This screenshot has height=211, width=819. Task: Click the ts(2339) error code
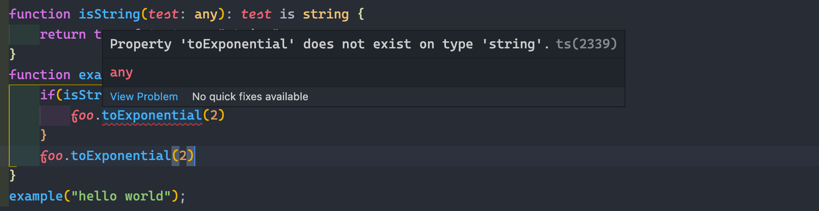[586, 44]
